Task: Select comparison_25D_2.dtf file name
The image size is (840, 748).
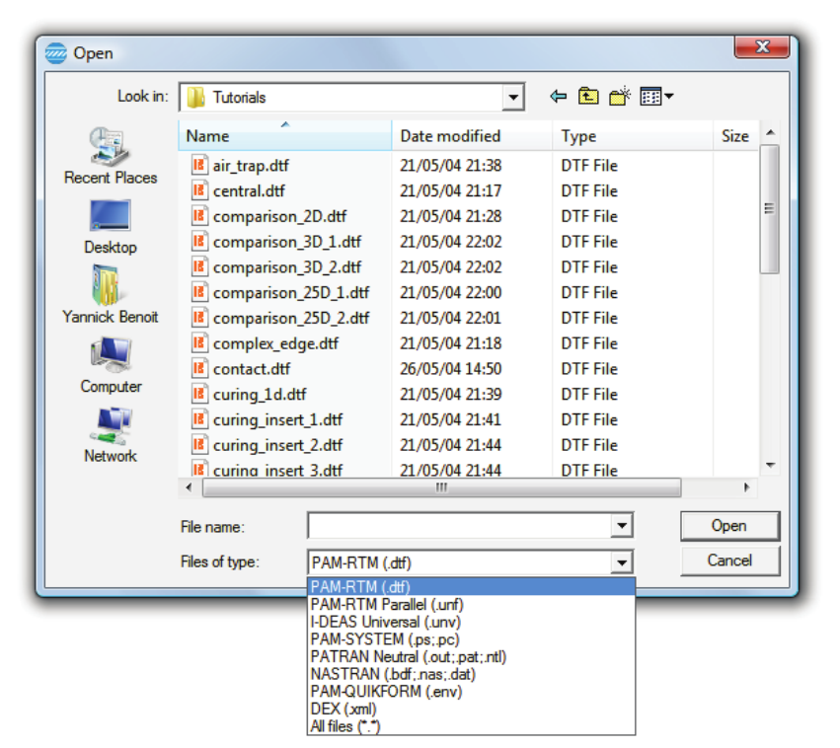Action: pyautogui.click(x=291, y=318)
